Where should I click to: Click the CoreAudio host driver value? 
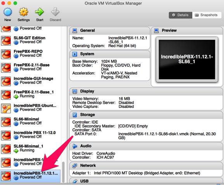coord(106,153)
